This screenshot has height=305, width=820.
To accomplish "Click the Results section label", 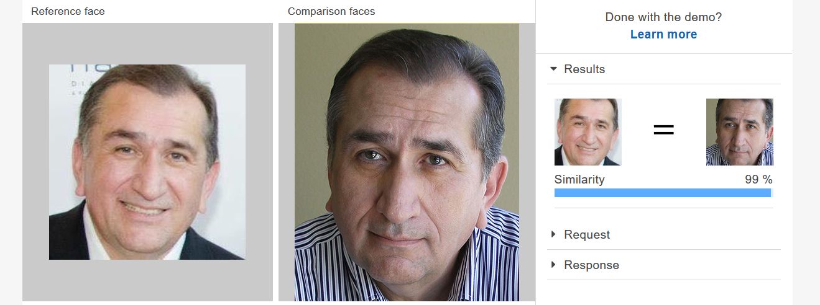I will 584,69.
